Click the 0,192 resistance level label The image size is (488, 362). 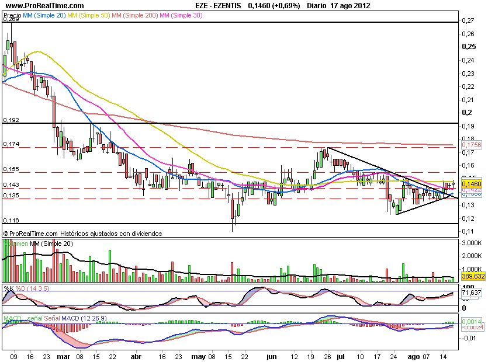coord(11,120)
